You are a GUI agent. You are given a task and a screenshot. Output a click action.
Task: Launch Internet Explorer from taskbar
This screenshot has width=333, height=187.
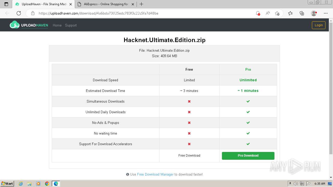point(21,184)
